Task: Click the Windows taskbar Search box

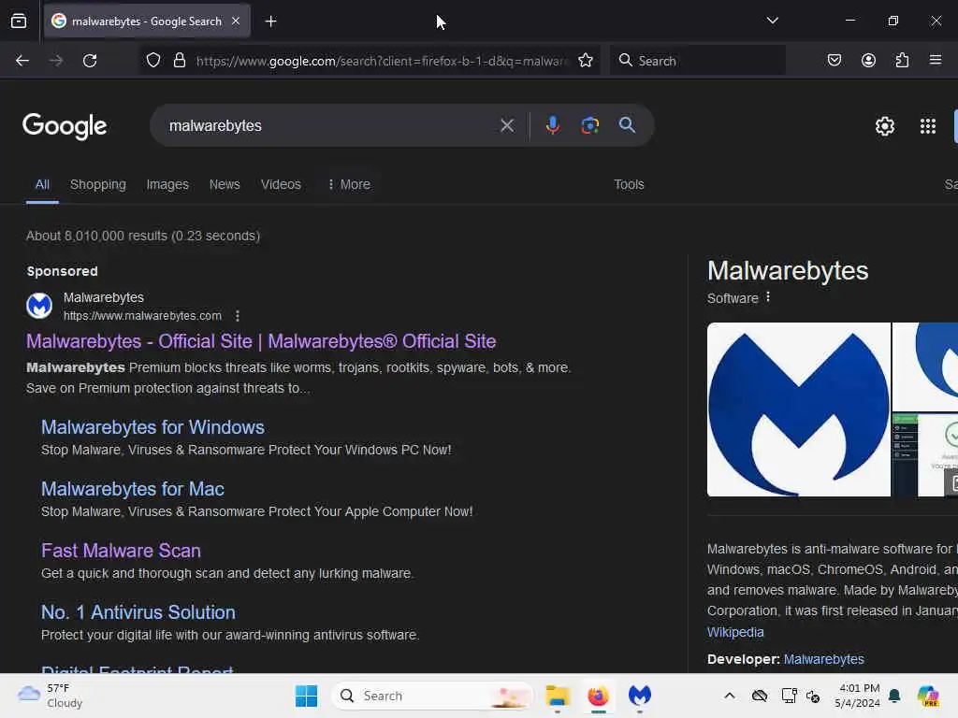Action: 432,696
